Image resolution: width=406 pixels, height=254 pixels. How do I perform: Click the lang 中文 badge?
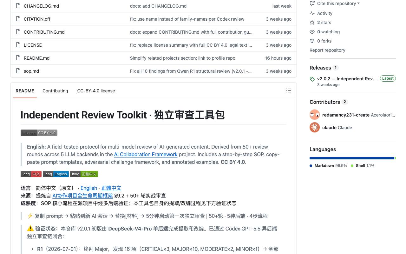[x=31, y=174]
